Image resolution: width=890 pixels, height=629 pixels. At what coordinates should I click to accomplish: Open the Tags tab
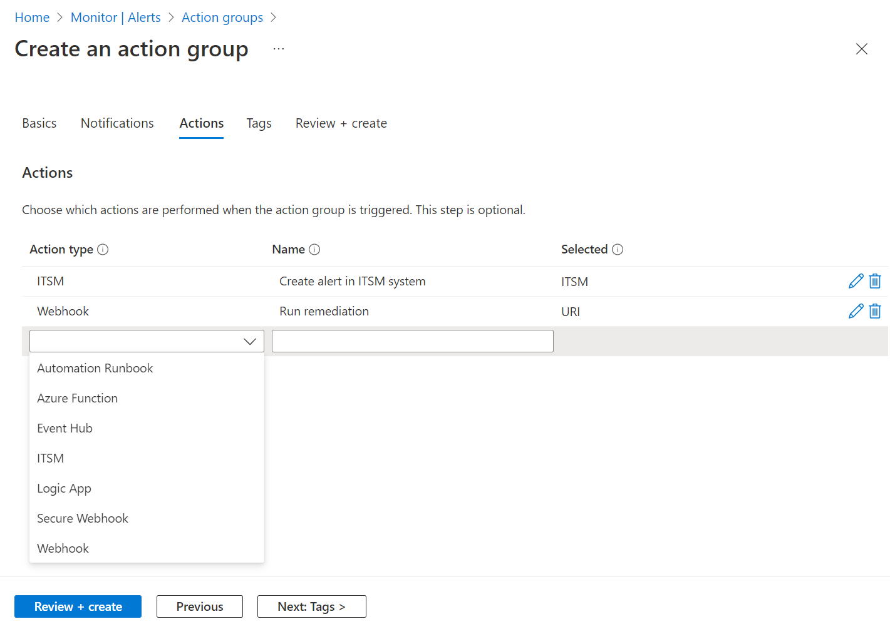click(x=259, y=123)
